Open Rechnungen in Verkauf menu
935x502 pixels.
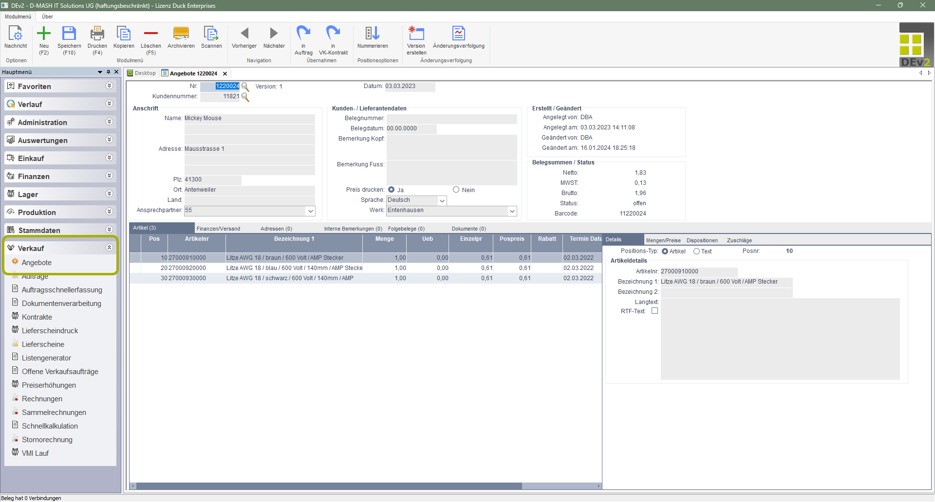(42, 399)
